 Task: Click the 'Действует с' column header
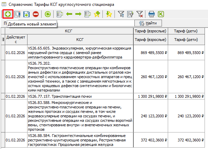coord(16,40)
